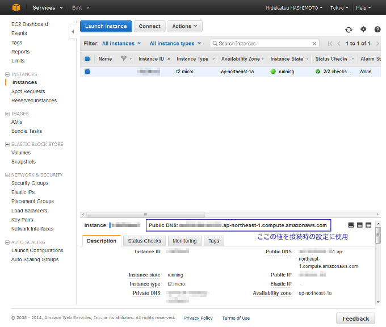This screenshot has width=386, height=327.
Task: Open the Terms of Use link
Action: (236, 318)
